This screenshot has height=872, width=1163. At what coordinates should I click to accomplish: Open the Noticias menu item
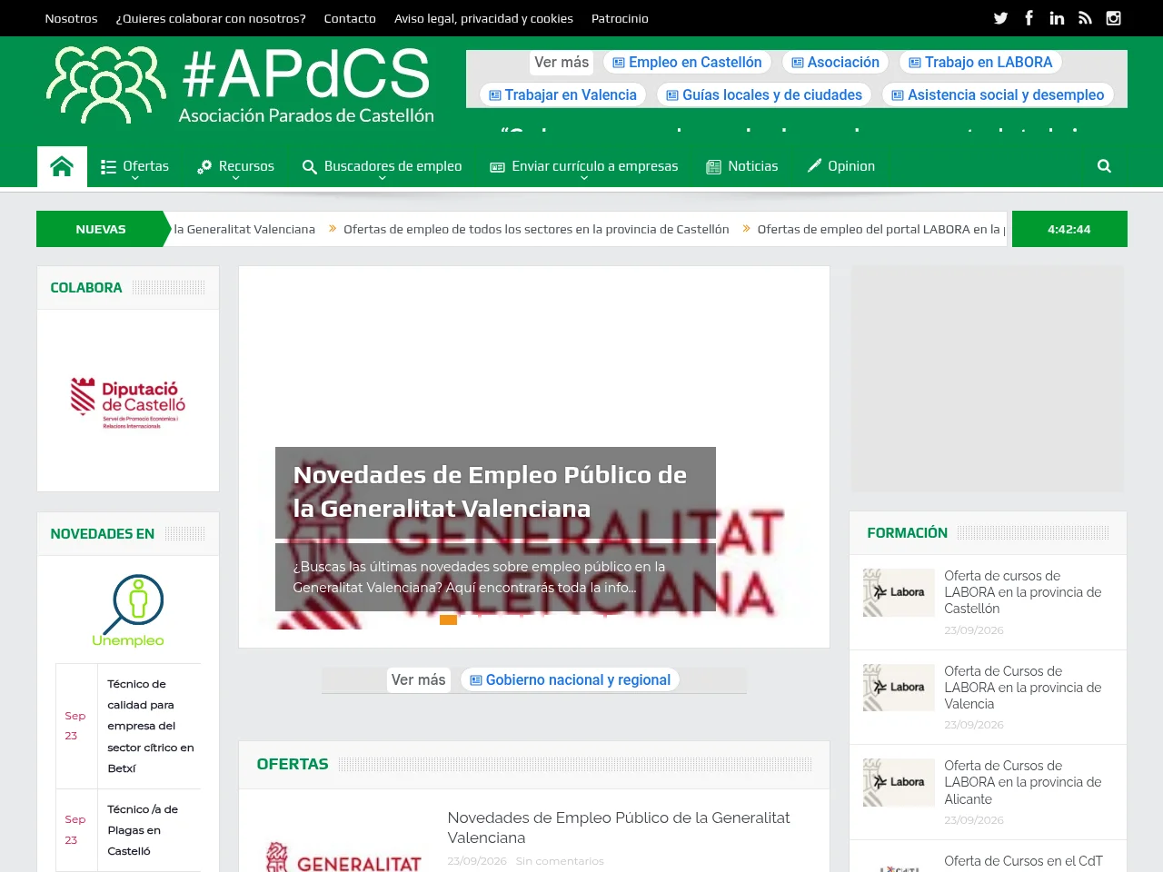(742, 166)
